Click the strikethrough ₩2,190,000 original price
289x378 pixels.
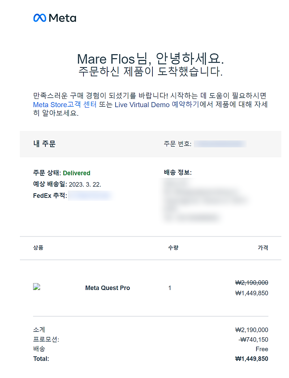click(251, 283)
